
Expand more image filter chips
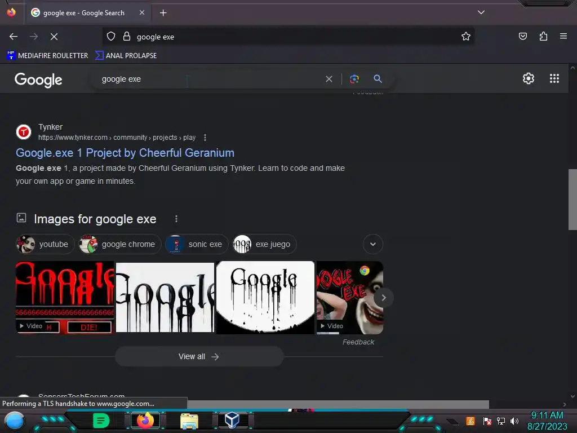(373, 244)
